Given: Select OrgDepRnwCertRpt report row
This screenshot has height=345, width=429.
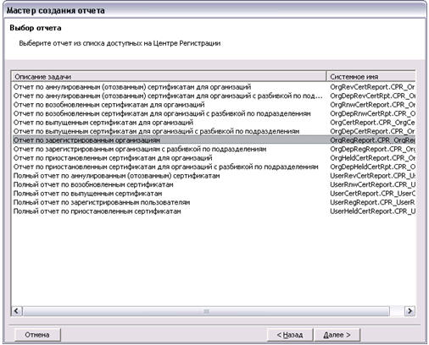Looking at the screenshot, I should click(214, 113).
